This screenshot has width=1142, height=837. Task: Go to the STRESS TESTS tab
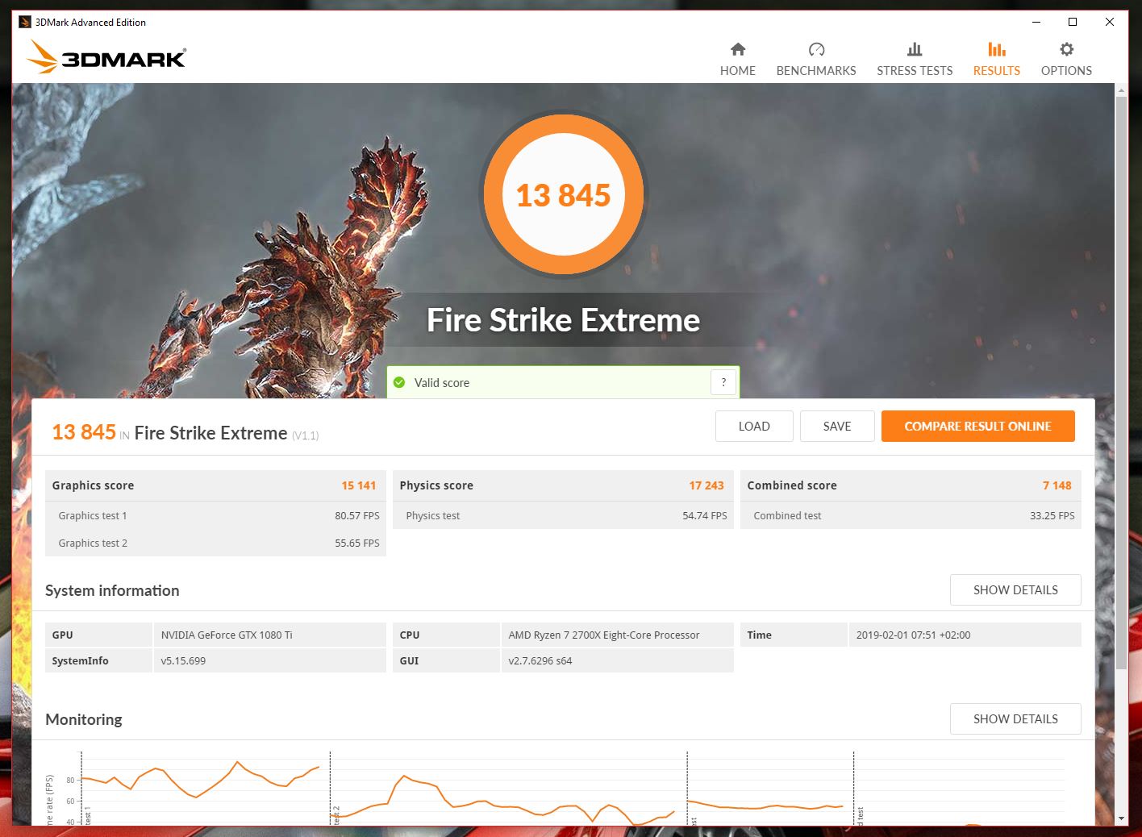(915, 60)
